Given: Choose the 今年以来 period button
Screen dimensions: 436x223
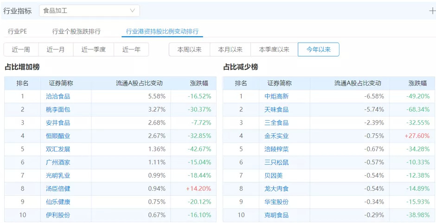Looking at the screenshot, I should (x=318, y=50).
